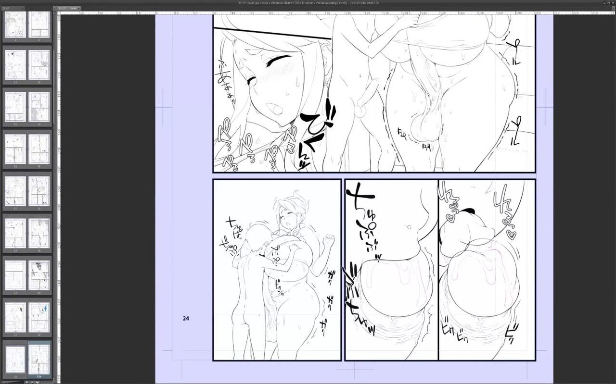Image resolution: width=616 pixels, height=384 pixels.
Task: Select the page 22 thumbnail with blue mark
Action: pos(39,318)
